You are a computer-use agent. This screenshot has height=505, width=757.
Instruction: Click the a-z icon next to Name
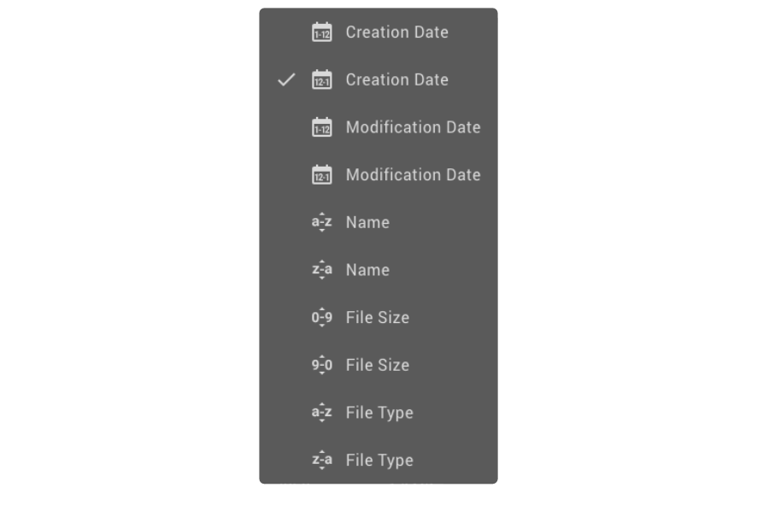(x=321, y=223)
